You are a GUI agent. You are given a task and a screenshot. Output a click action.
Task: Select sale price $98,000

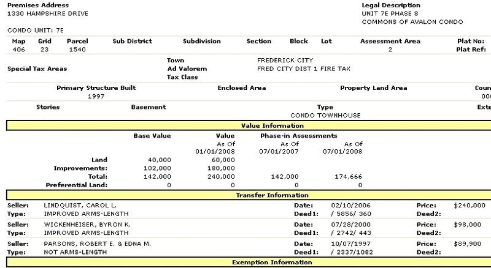coord(467,225)
